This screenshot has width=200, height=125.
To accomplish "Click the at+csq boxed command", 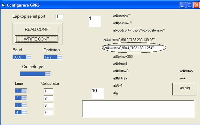I will [x=185, y=89].
